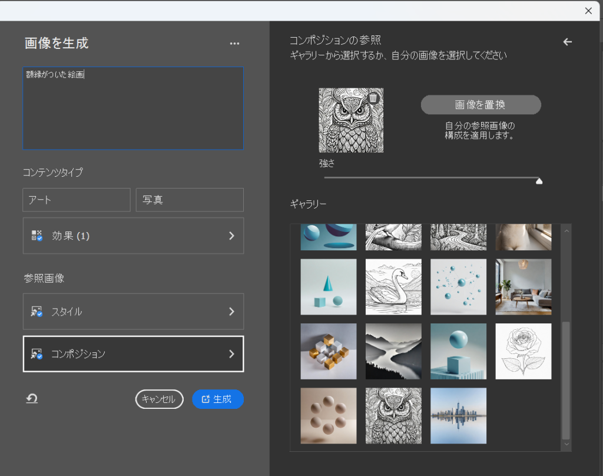Image resolution: width=603 pixels, height=476 pixels.
Task: Choose the city skyline reflection gallery thumbnail
Action: pos(458,415)
